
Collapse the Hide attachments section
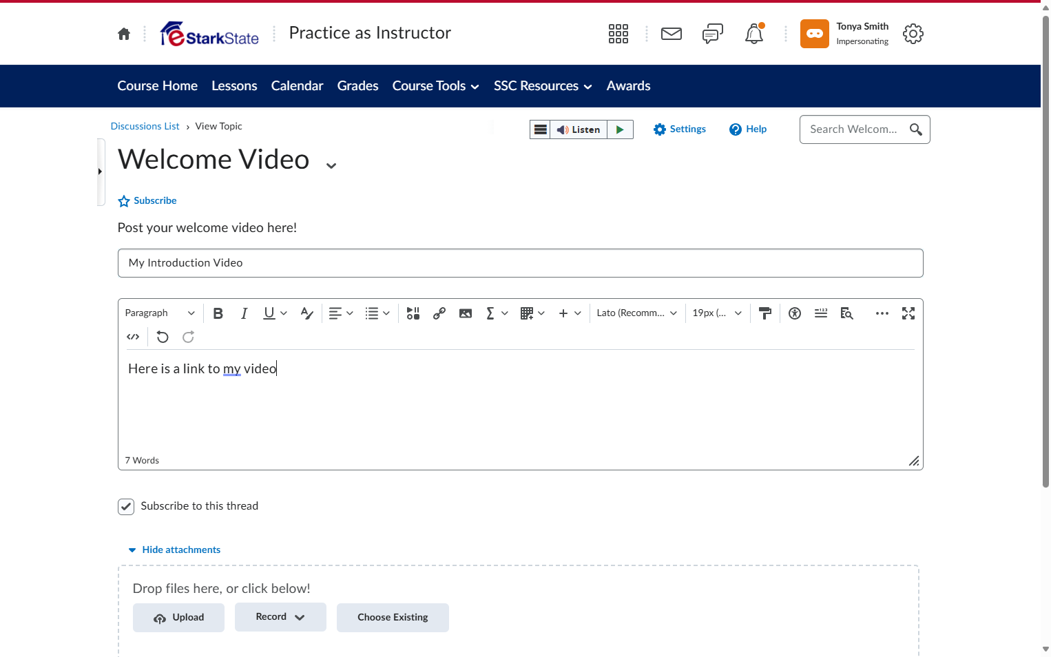[x=174, y=550]
